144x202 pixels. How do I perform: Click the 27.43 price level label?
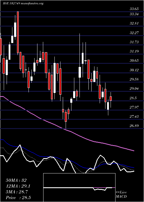coord(134,117)
